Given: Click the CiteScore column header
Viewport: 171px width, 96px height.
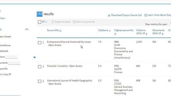Looking at the screenshot, I should [103, 30].
